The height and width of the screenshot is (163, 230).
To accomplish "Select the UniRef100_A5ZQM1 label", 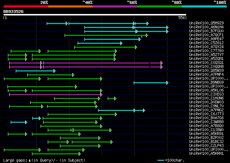I will pyautogui.click(x=206, y=59).
